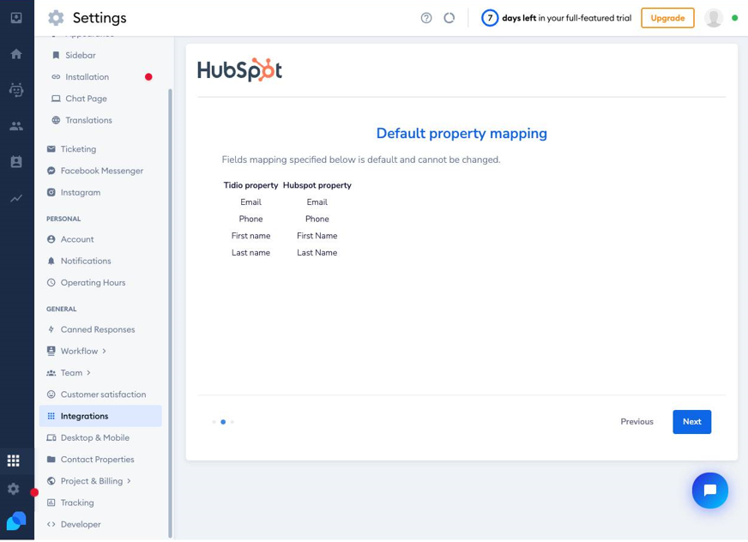This screenshot has width=748, height=542.
Task: Click the Upgrade button
Action: click(x=667, y=18)
